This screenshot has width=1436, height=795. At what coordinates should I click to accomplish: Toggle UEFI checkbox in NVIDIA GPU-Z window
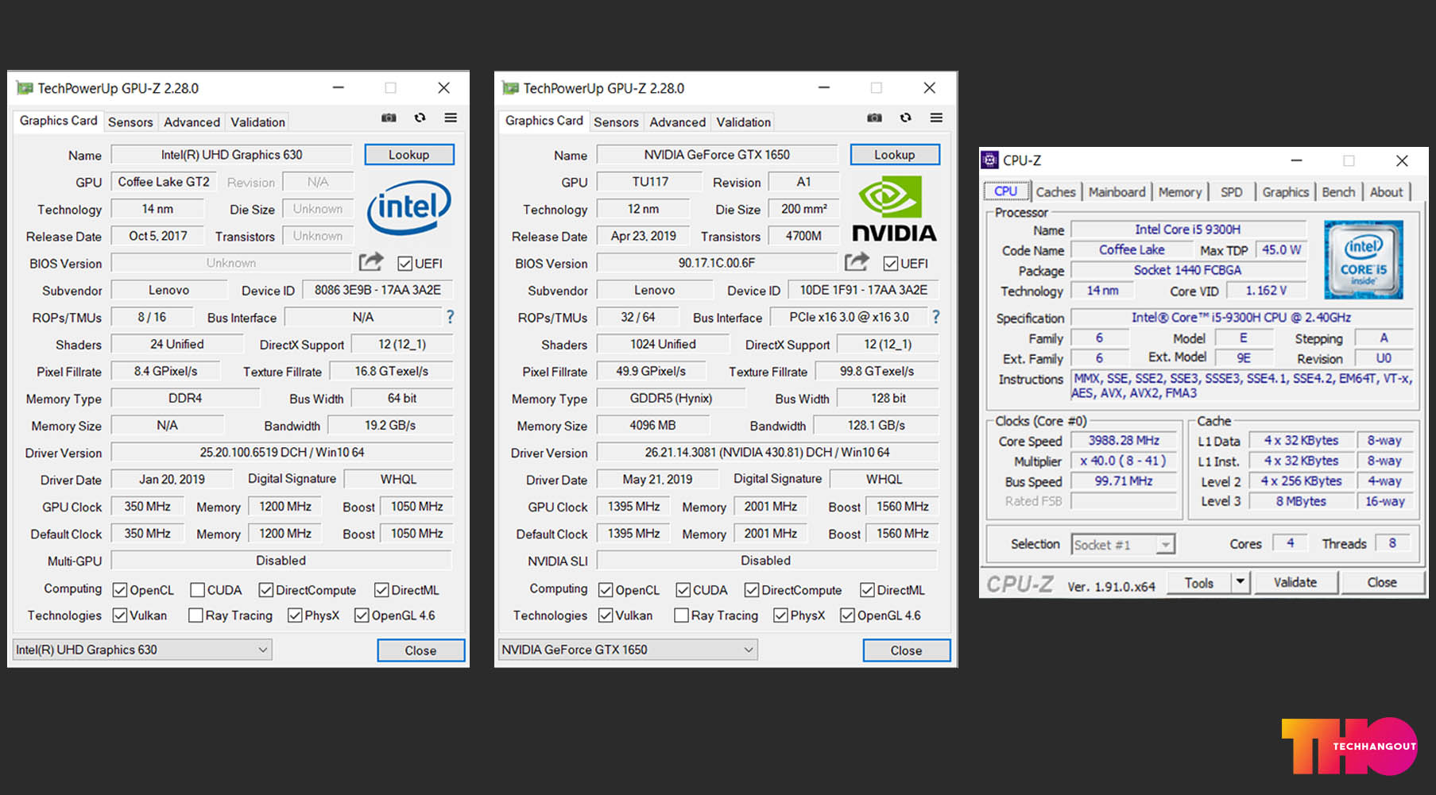click(x=891, y=264)
